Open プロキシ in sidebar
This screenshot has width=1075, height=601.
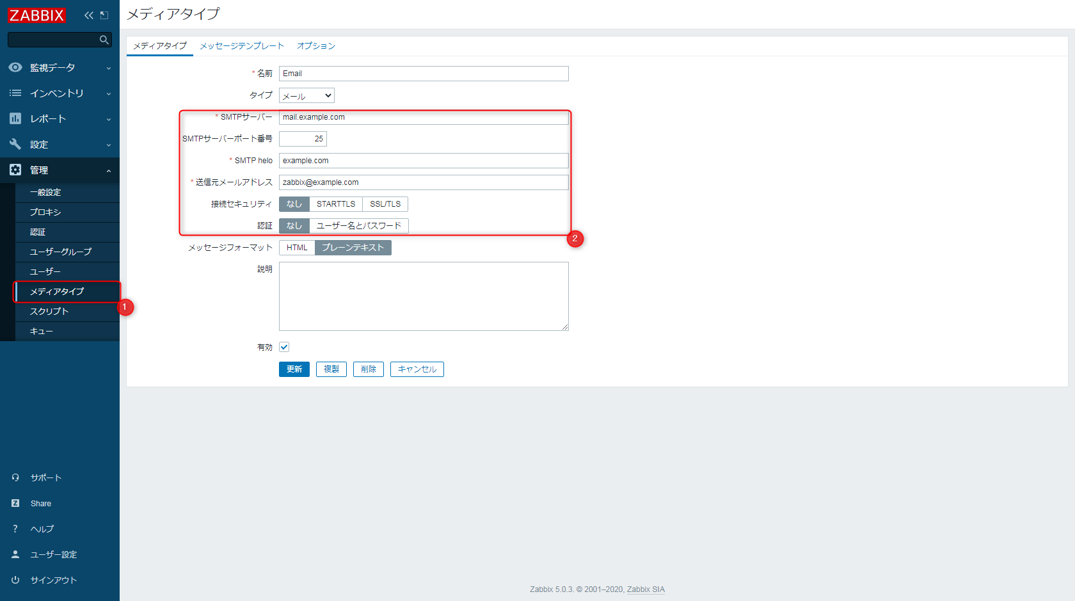coord(67,212)
